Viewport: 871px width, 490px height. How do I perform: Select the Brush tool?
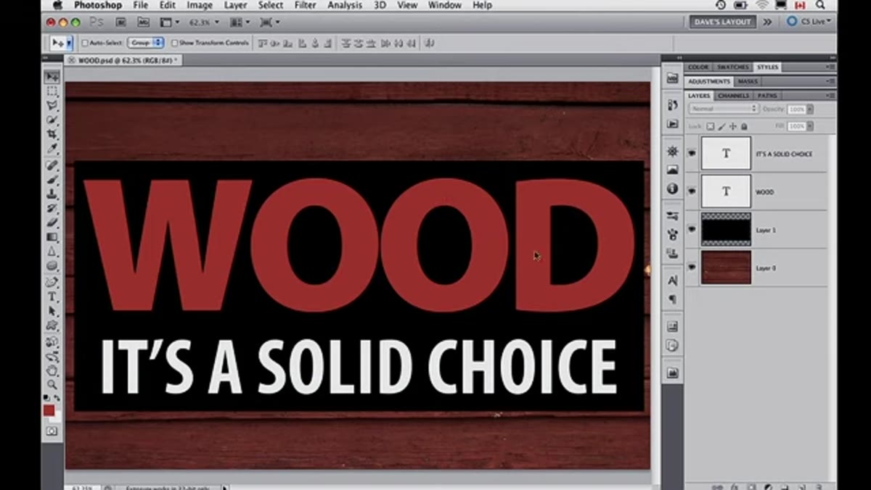coord(52,180)
